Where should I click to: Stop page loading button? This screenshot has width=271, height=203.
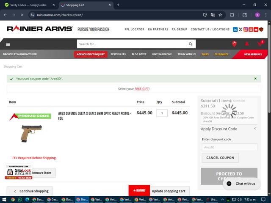(x=22, y=15)
